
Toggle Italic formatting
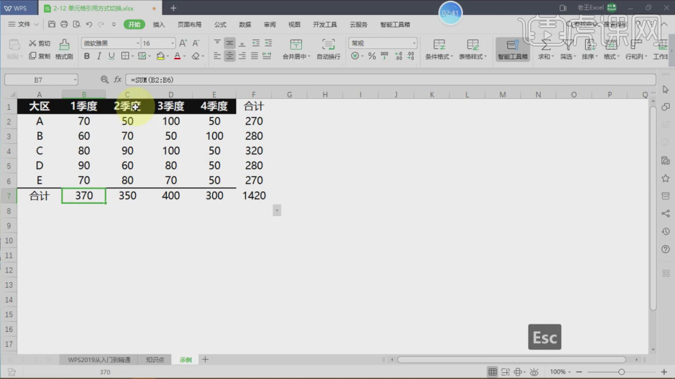tap(99, 57)
